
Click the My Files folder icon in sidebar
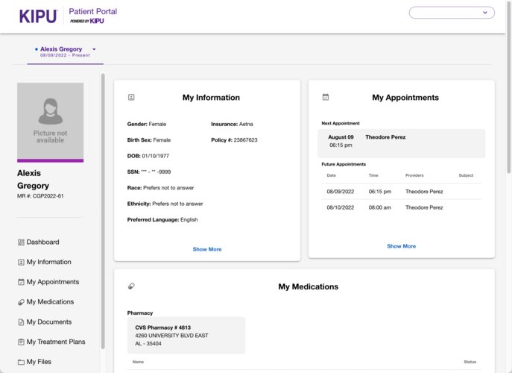point(21,362)
